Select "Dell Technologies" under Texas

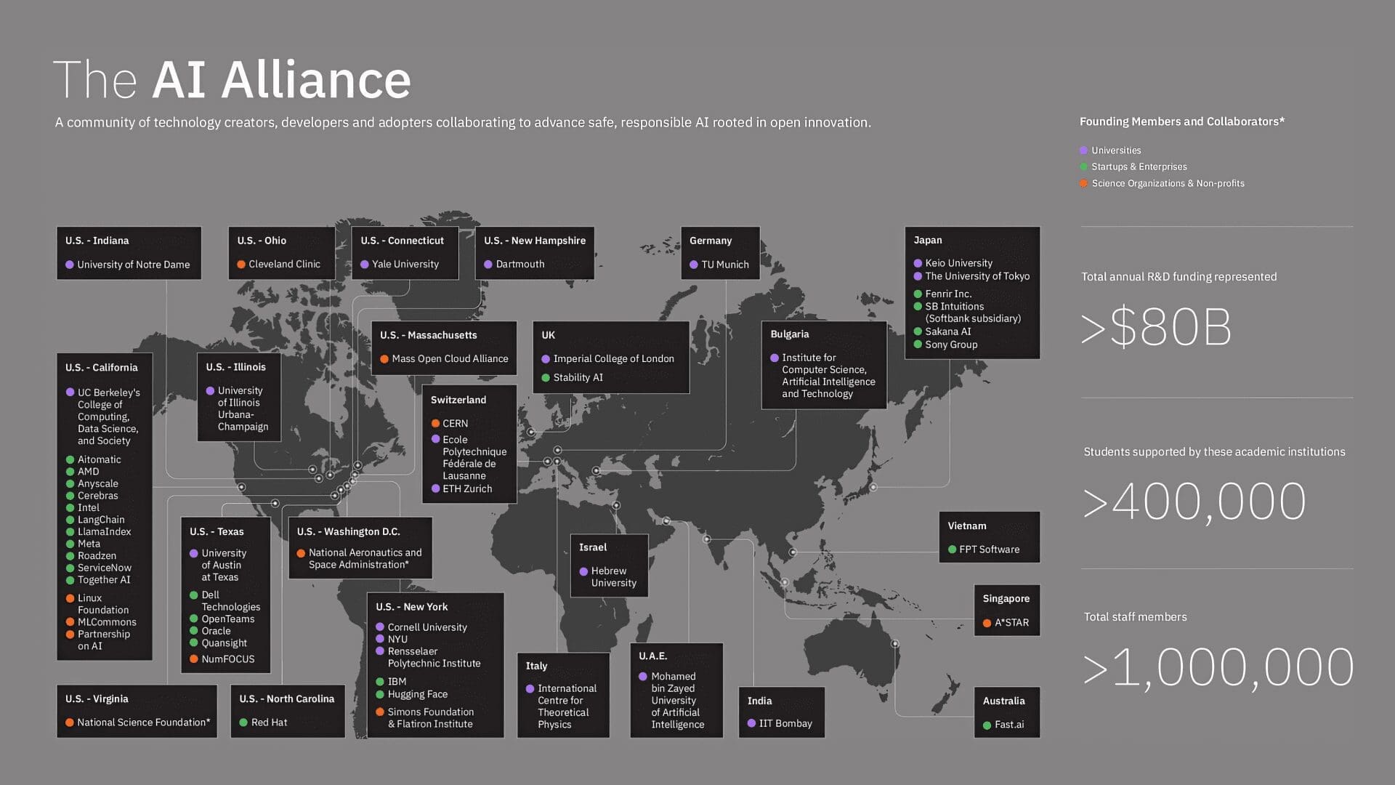(231, 601)
